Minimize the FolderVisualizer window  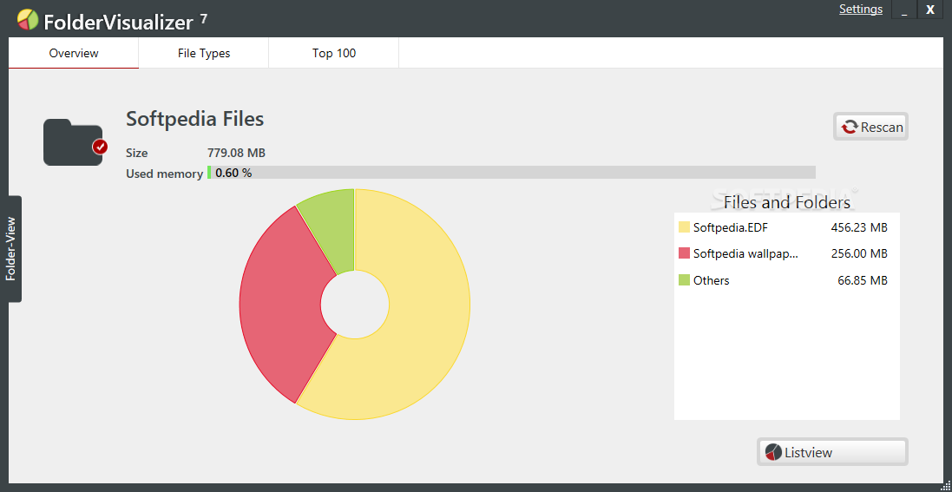click(x=904, y=10)
